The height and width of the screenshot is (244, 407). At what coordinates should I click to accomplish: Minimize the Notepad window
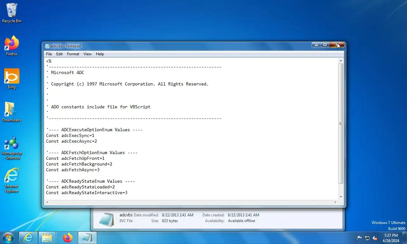[316, 45]
